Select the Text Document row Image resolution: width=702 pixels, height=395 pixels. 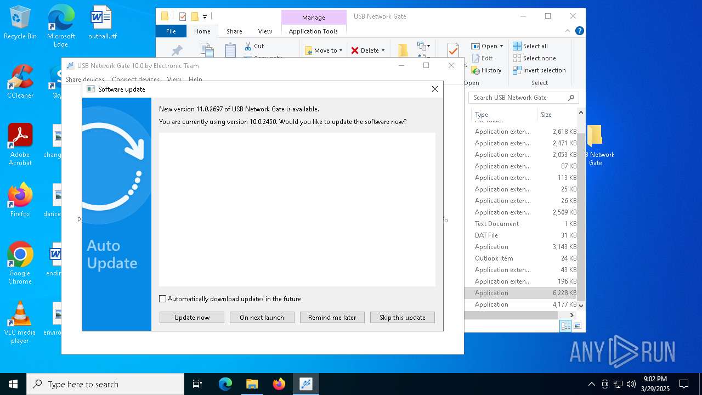(521, 224)
